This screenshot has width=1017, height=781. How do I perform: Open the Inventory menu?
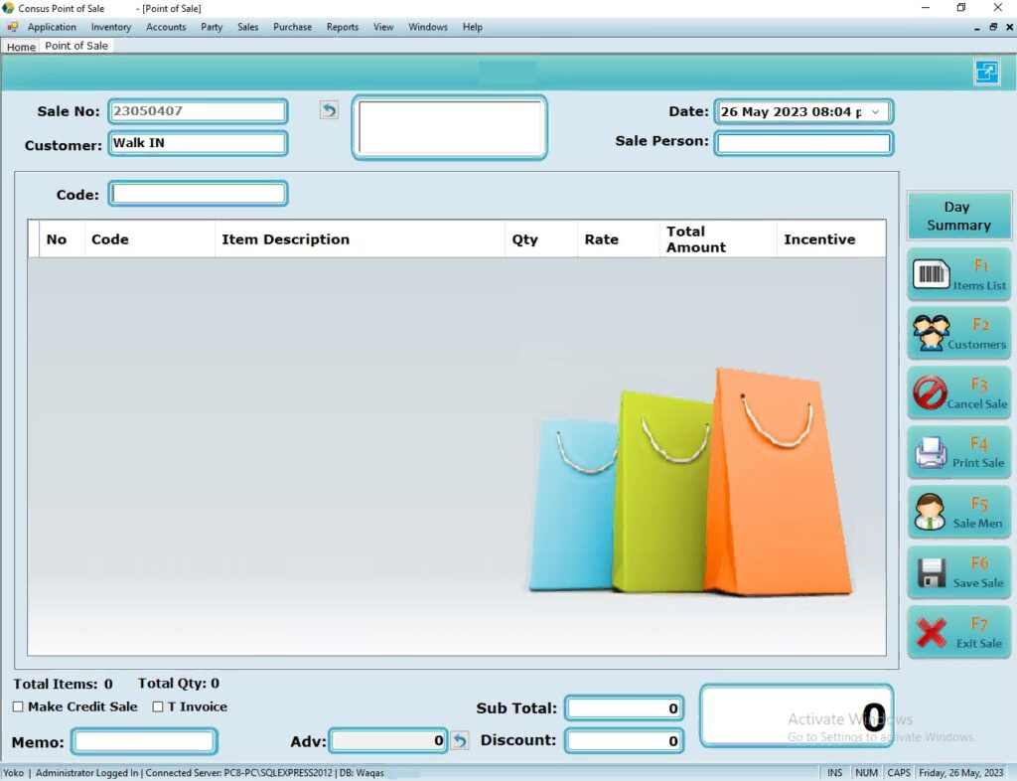111,27
